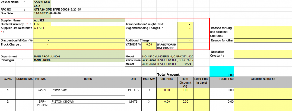Select the Quoted Currency cell containing EUR

point(42,24)
